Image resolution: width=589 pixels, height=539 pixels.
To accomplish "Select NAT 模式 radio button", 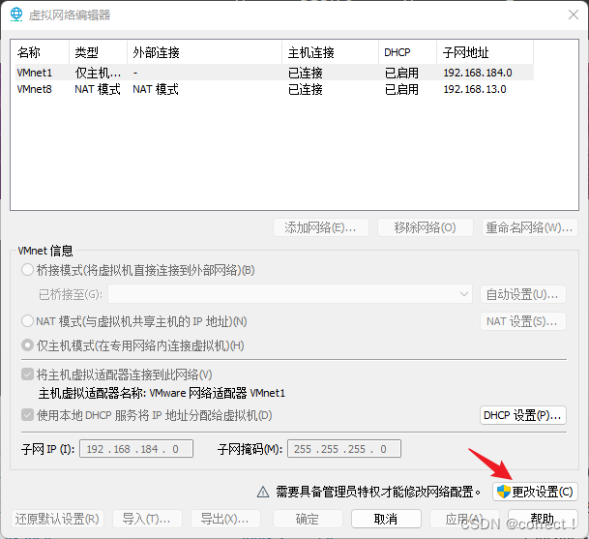I will pos(27,321).
